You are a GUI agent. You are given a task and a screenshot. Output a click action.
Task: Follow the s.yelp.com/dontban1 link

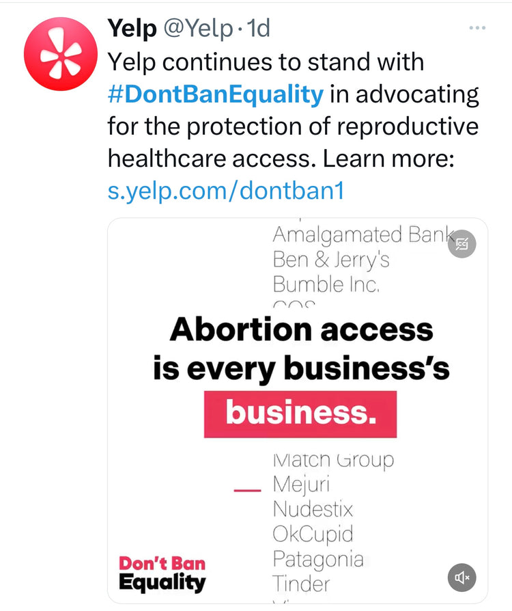(x=226, y=191)
